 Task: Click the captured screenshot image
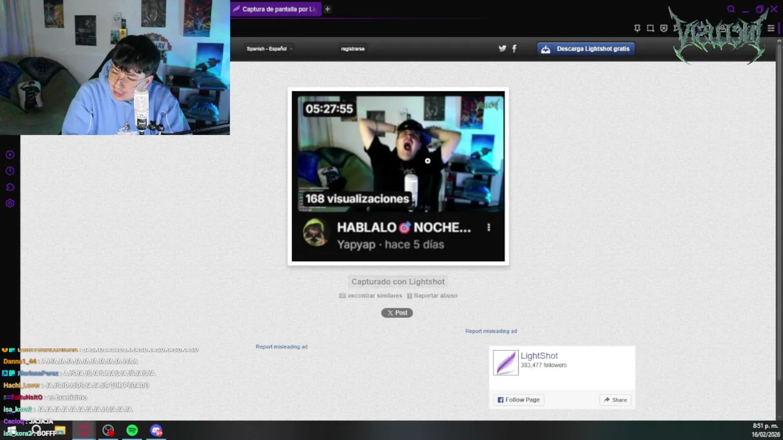coord(398,176)
